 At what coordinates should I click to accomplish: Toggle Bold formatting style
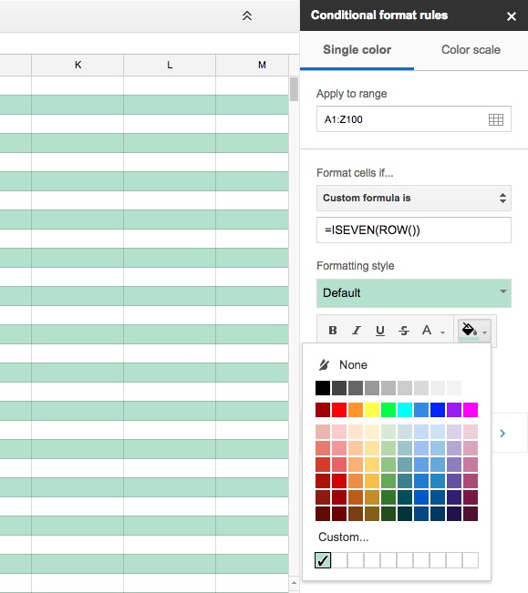click(333, 331)
